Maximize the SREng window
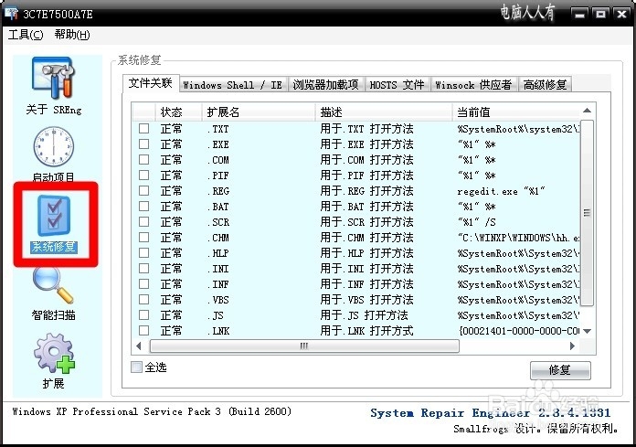 (600, 15)
